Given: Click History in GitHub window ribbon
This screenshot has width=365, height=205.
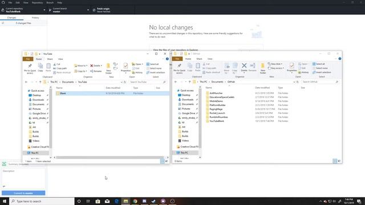Looking at the screenshot, I should 303,72.
